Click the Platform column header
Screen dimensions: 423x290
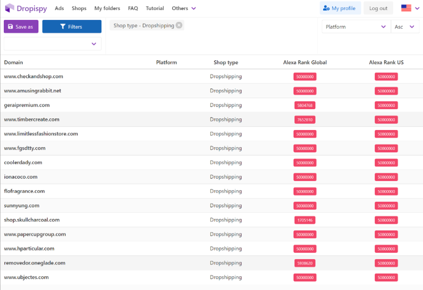coord(167,62)
